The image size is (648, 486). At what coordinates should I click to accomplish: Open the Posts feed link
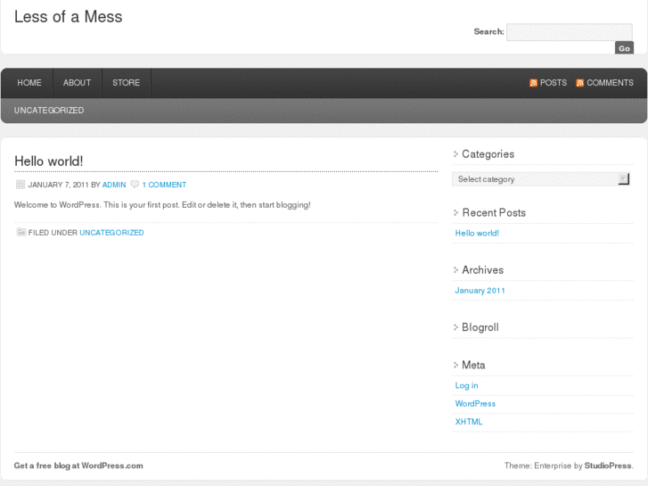point(554,83)
